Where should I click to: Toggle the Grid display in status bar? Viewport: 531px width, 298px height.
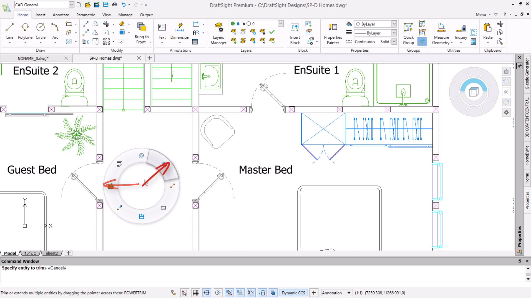[196, 293]
